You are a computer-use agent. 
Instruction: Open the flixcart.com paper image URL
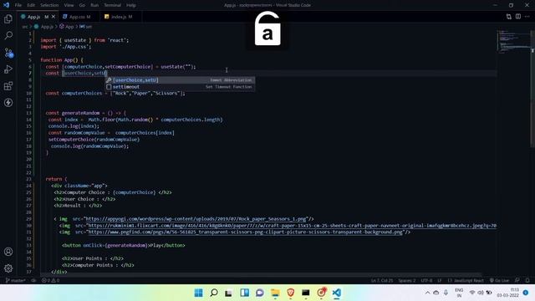point(292,226)
